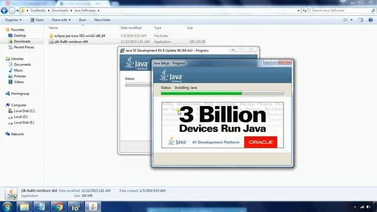The width and height of the screenshot is (377, 212).
Task: Click the Burn toolbar button
Action: [x=82, y=20]
